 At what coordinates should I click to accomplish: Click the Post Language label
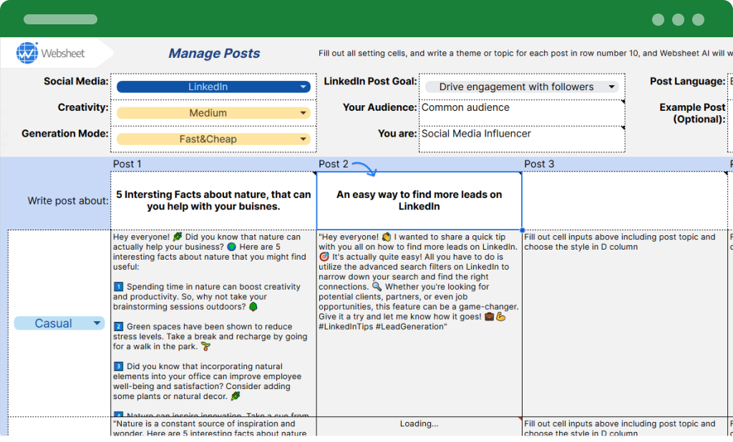687,82
